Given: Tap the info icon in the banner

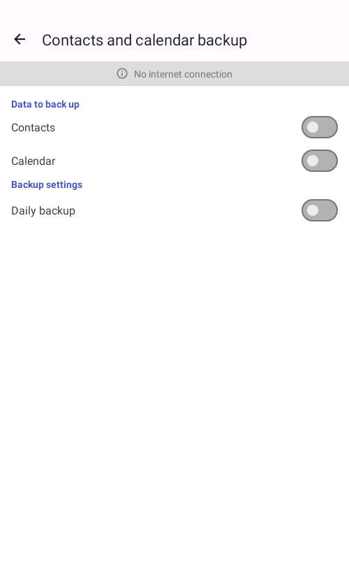Looking at the screenshot, I should pyautogui.click(x=122, y=73).
